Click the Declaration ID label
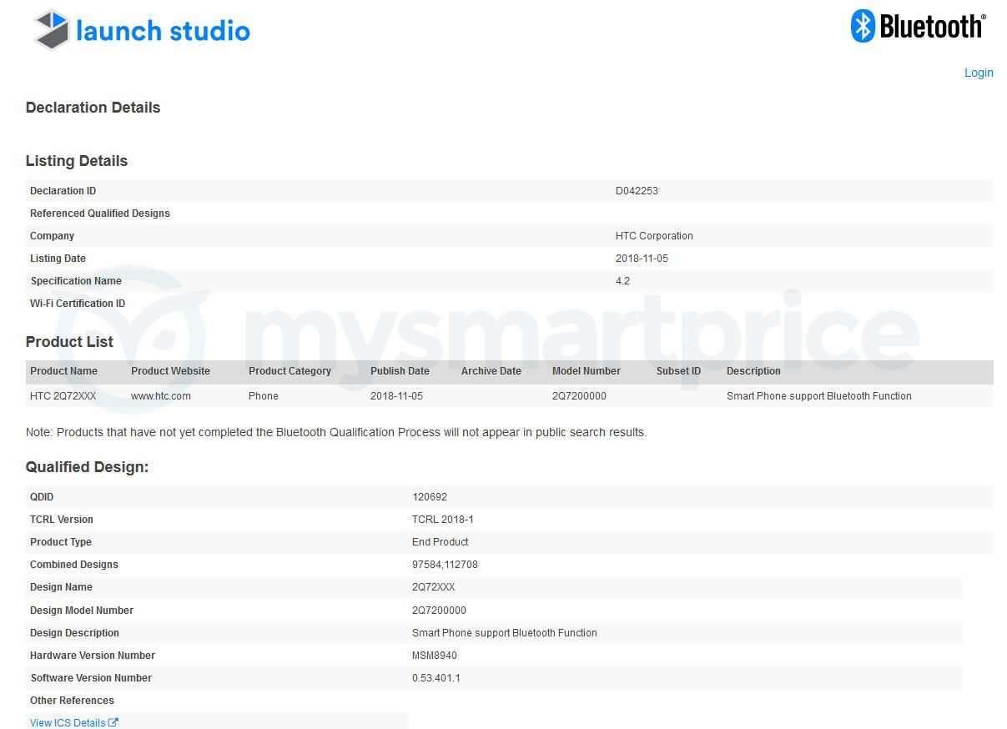 pos(63,191)
